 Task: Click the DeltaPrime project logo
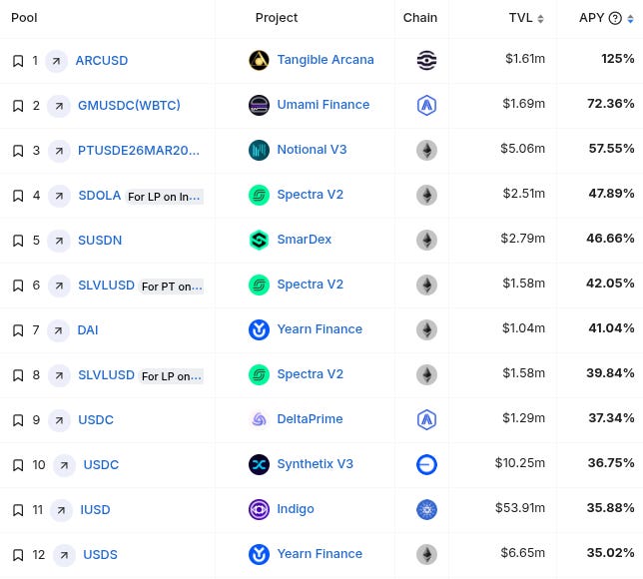(x=260, y=419)
